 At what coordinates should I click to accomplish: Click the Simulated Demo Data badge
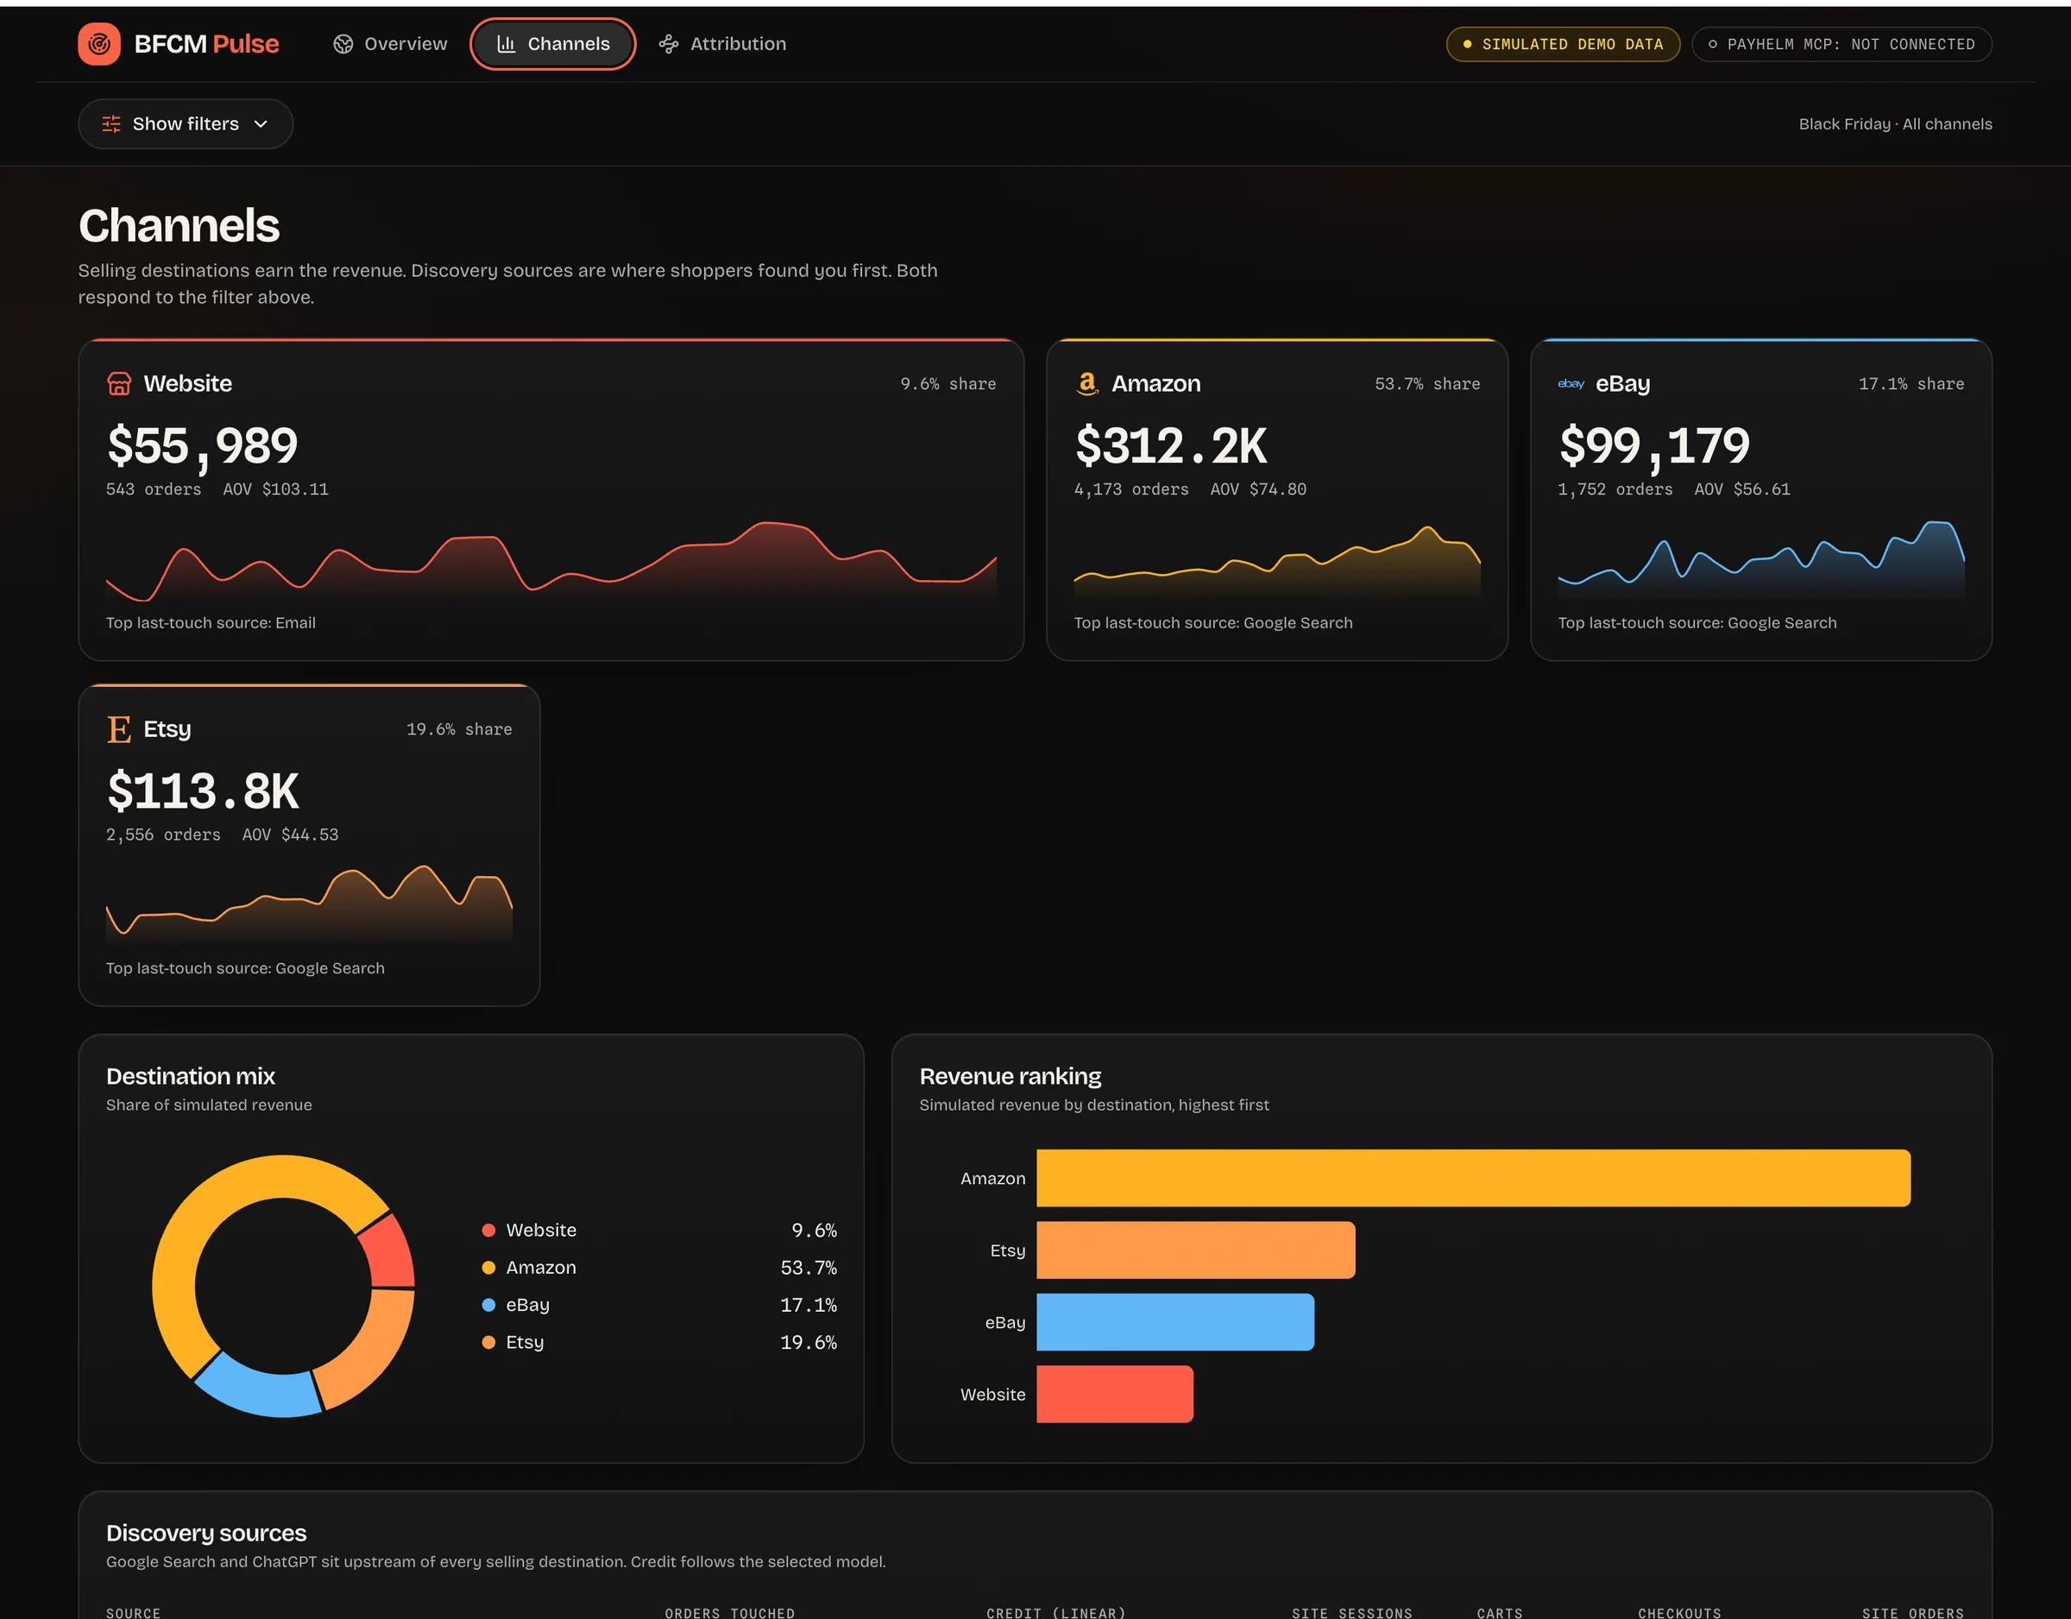click(x=1563, y=45)
